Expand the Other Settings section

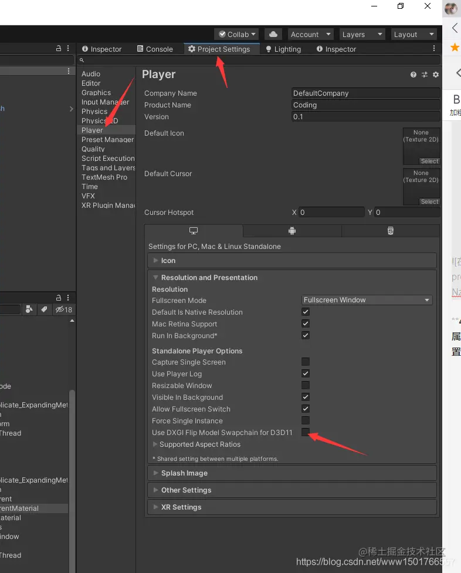(292, 490)
